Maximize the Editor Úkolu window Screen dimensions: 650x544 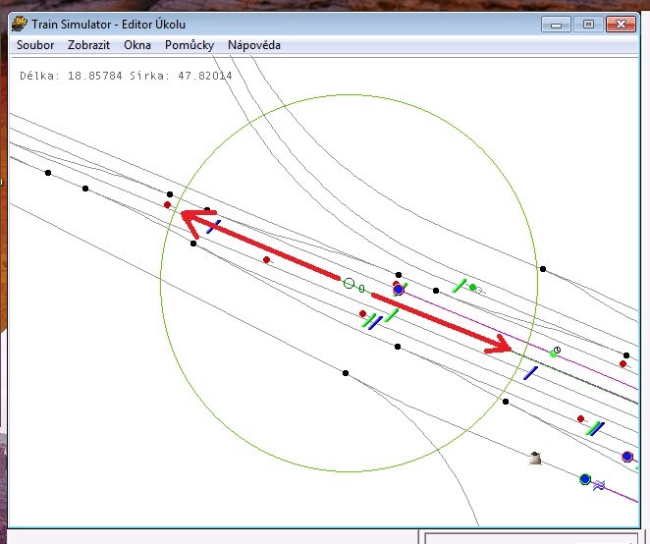click(x=588, y=23)
